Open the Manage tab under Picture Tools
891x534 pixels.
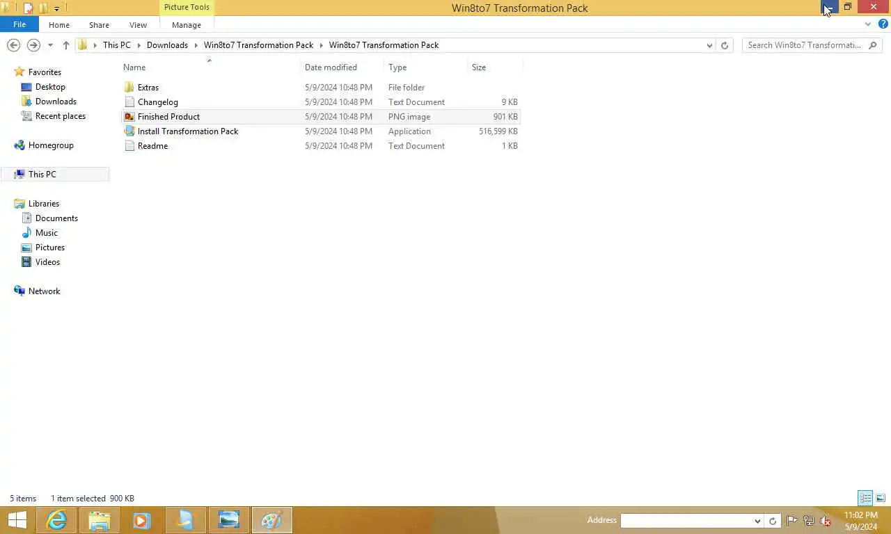[x=187, y=25]
